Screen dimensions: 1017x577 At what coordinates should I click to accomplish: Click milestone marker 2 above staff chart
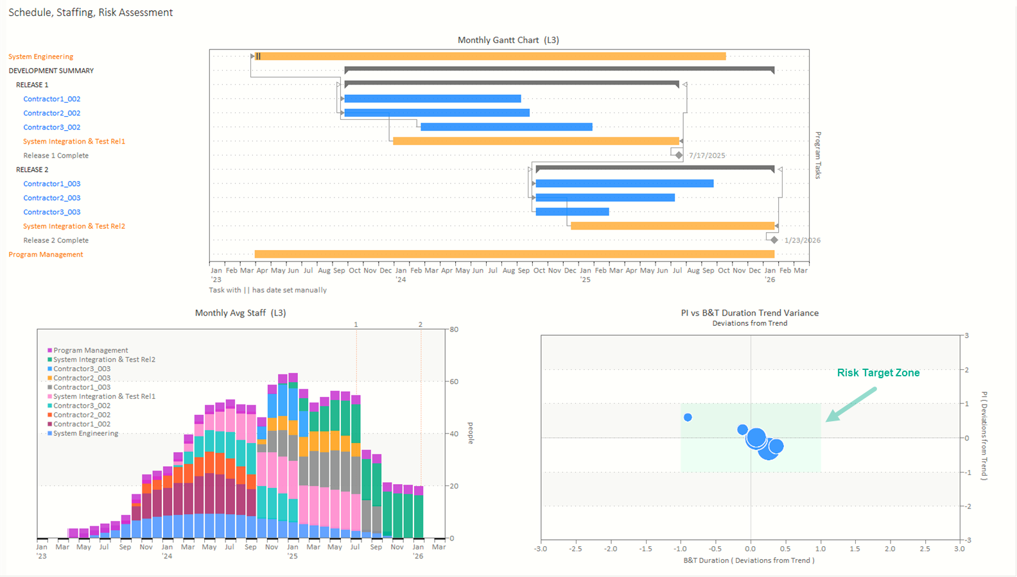[x=421, y=324]
